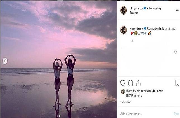Viewport: 180px width, 118px height.
Task: Click the carousel dot indicators below the photo
Action: pos(58,116)
